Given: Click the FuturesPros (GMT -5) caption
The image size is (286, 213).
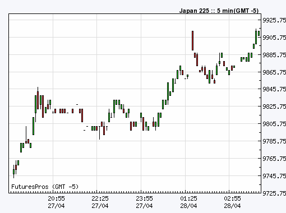Looking at the screenshot, I should (45, 187).
